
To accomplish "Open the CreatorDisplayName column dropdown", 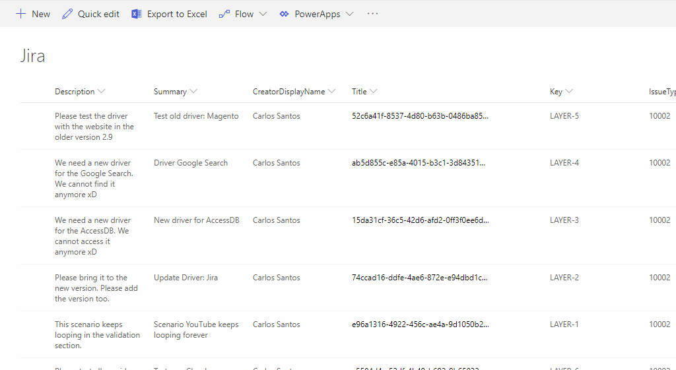I will pyautogui.click(x=294, y=92).
